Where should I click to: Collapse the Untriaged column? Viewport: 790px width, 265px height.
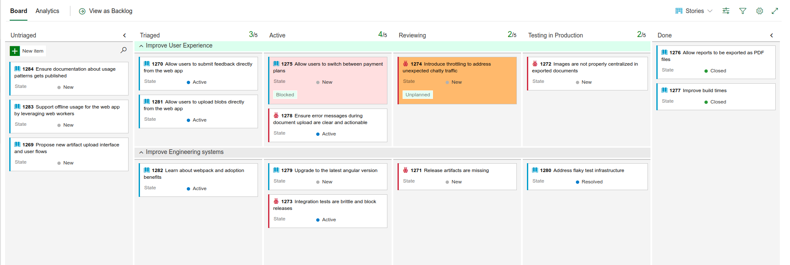[124, 35]
